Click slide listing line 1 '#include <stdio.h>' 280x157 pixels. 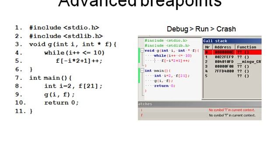pyautogui.click(x=64, y=28)
